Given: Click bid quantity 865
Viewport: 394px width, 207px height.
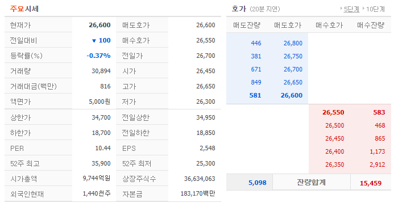Looking at the screenshot, I should point(380,138).
